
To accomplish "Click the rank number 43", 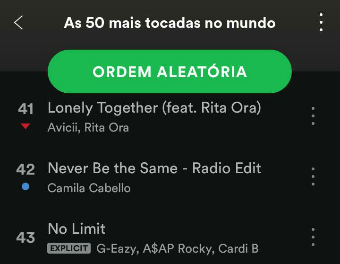I will (x=25, y=237).
